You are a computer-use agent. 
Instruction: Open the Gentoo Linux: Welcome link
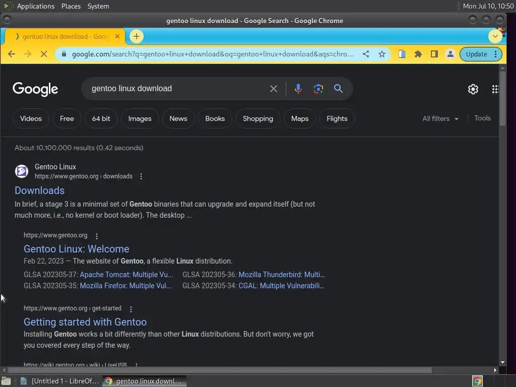[77, 249]
